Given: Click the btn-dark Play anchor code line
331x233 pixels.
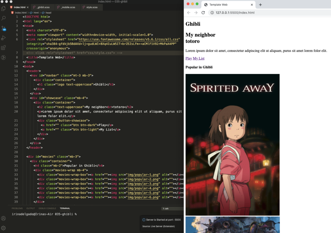Looking at the screenshot, I should coord(77,125).
